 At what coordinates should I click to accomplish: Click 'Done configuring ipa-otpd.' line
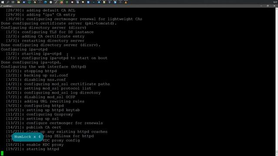pyautogui.click(x=31, y=62)
